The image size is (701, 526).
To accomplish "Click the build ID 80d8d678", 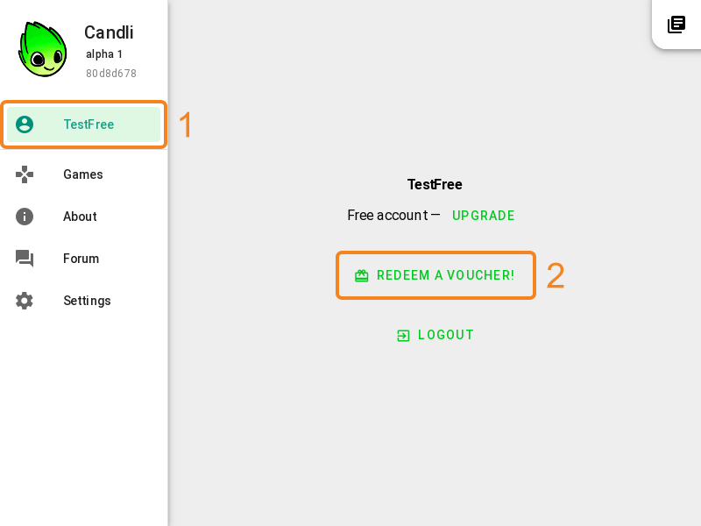I will pos(111,74).
